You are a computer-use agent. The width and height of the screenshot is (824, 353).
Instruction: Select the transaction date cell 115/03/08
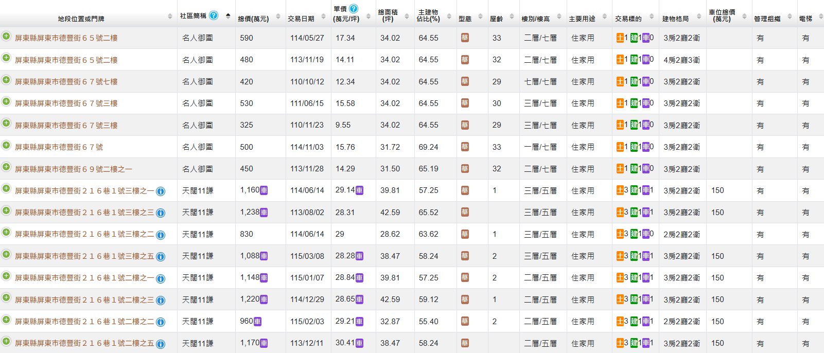point(307,256)
